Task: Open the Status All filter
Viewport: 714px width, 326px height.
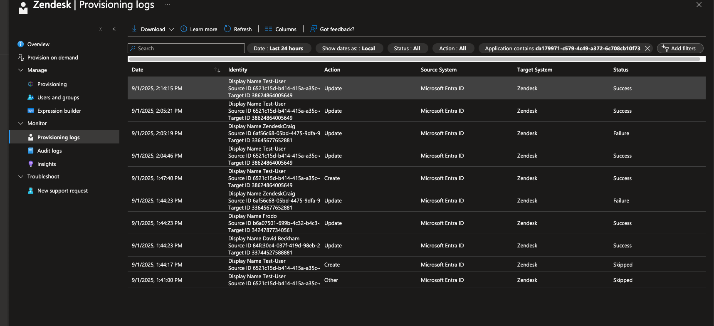Action: [x=407, y=48]
